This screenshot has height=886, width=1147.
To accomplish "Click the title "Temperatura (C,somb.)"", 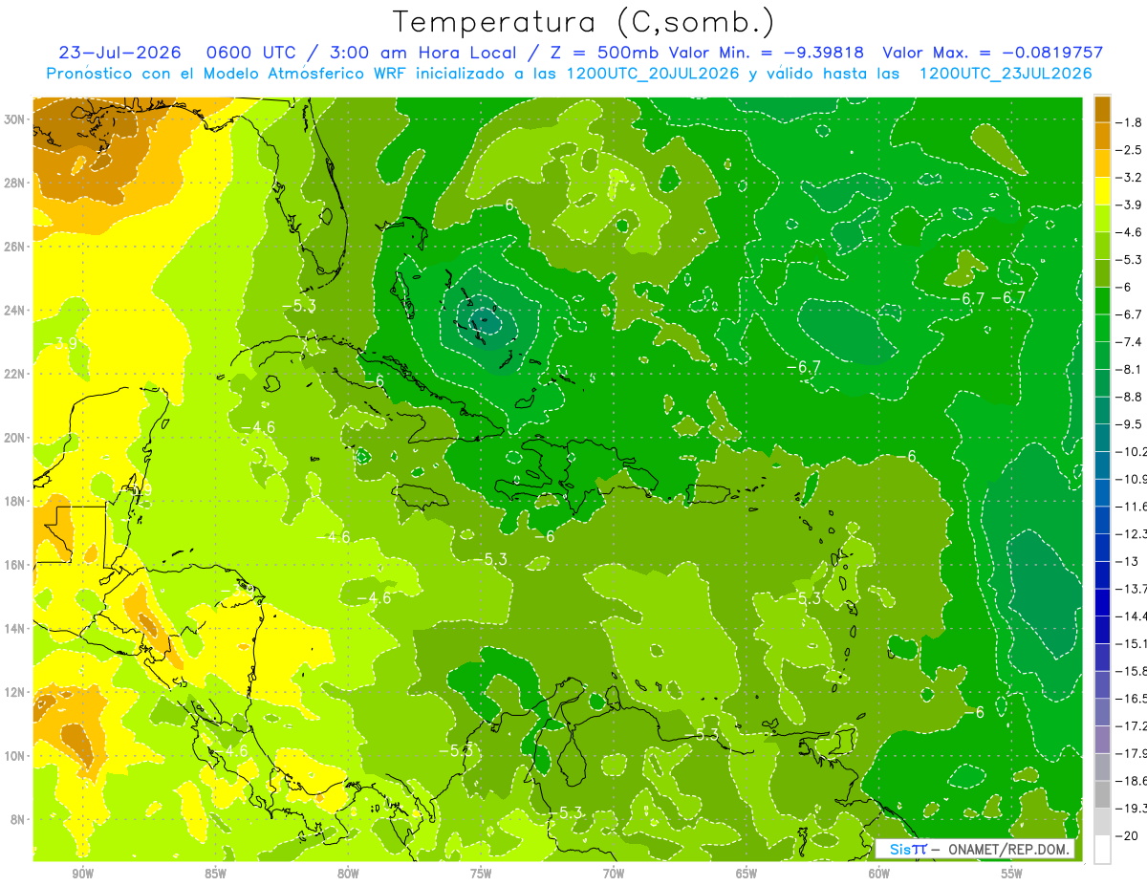I will point(584,22).
